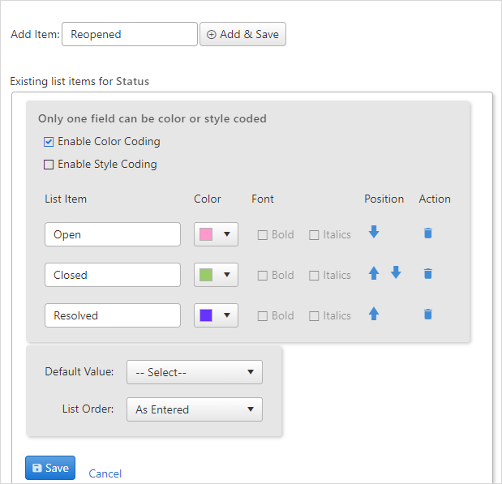
Task: Move the Closed item down
Action: 396,272
